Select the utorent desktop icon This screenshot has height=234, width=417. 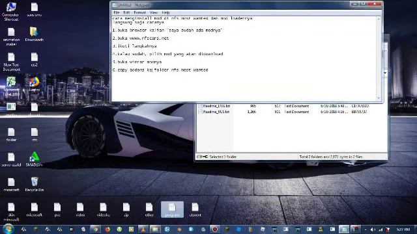[x=195, y=209]
